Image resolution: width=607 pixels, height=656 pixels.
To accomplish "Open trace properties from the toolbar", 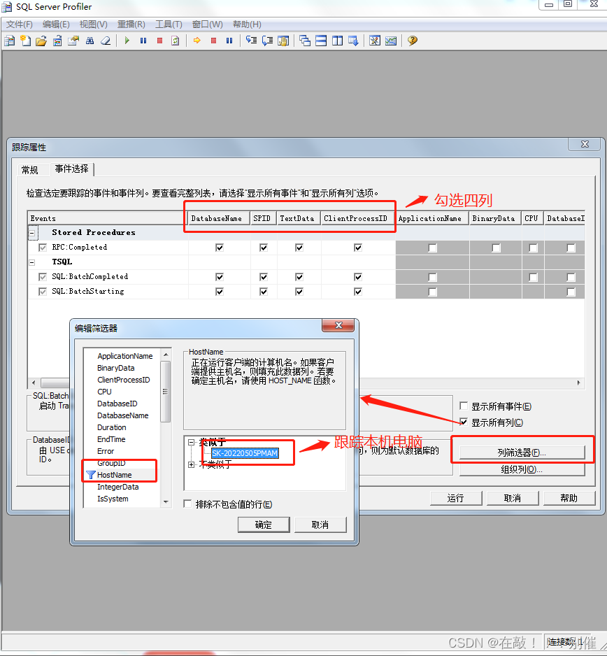I will pos(73,41).
